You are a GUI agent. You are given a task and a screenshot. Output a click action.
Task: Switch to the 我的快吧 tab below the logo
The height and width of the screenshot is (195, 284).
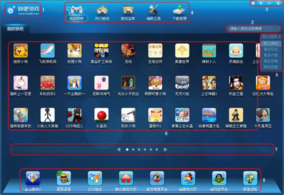[x=15, y=29]
